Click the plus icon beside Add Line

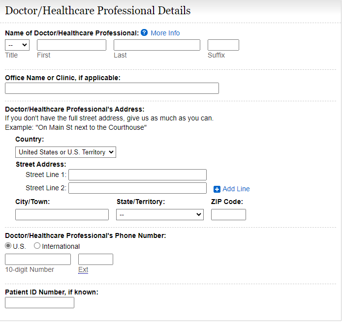coord(217,189)
